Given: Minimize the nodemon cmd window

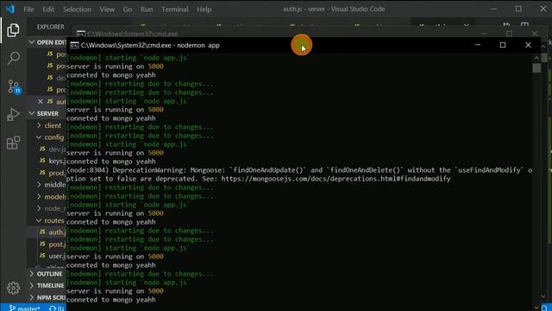Looking at the screenshot, I should pyautogui.click(x=478, y=45).
